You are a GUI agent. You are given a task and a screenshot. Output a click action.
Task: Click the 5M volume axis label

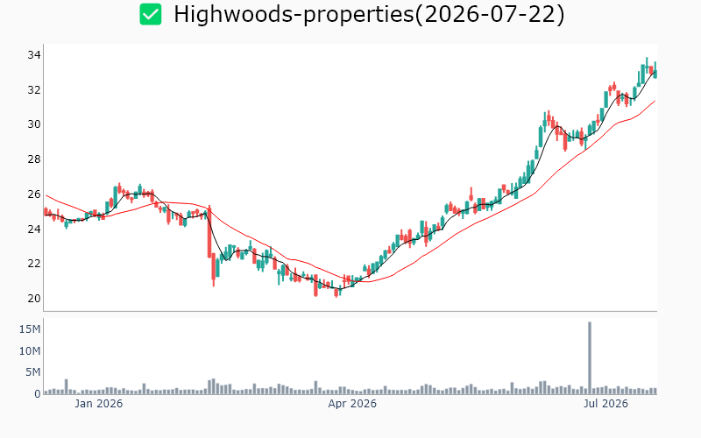click(x=32, y=371)
